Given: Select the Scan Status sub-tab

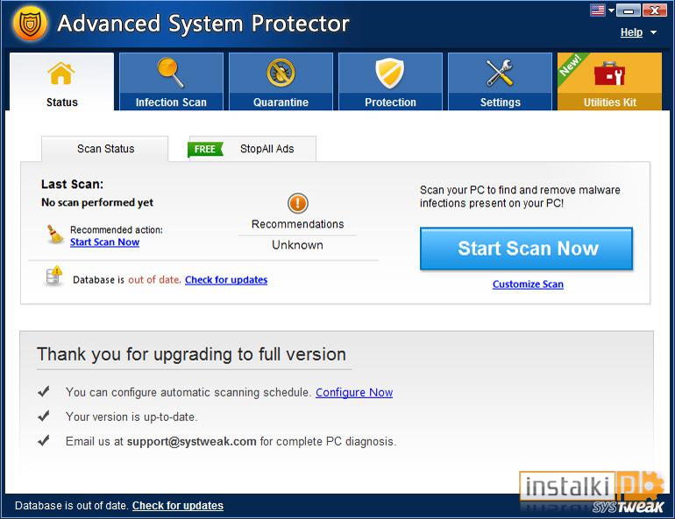Looking at the screenshot, I should [x=105, y=149].
